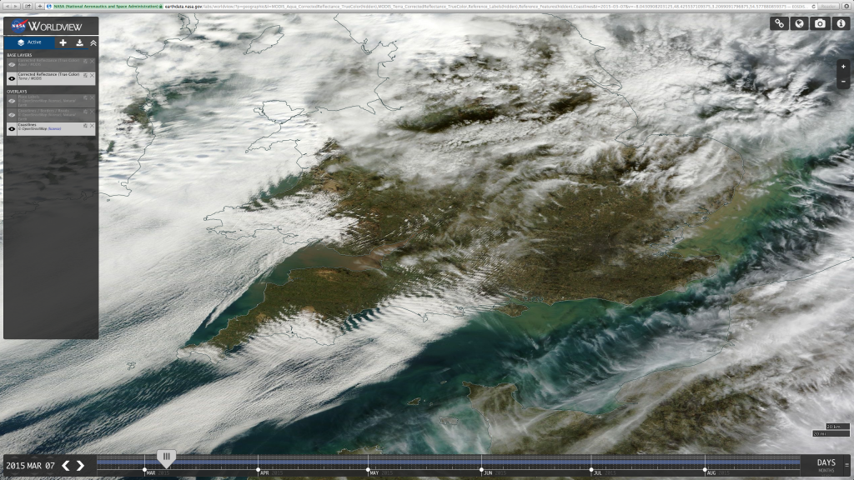Click the browser add bookmark plus button
Screen dimensions: 854x480
click(x=40, y=6)
